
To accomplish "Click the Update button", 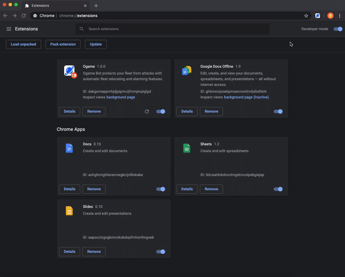I will 96,44.
